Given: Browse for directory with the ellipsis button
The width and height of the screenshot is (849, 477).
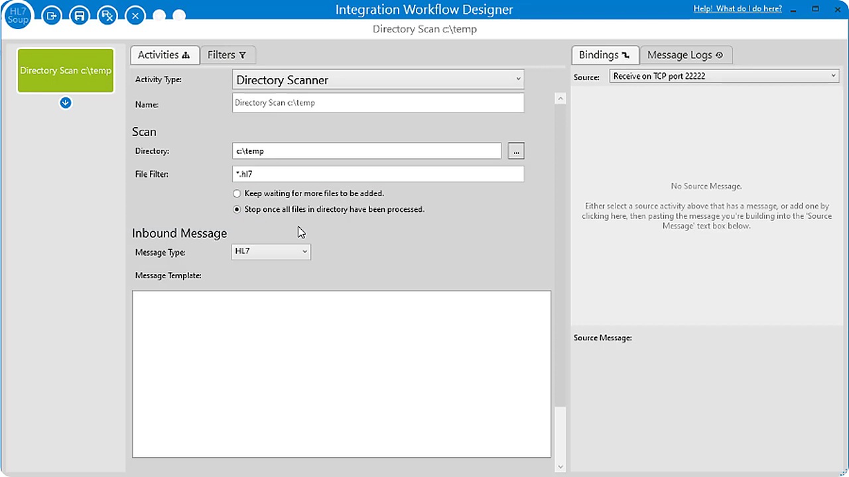Looking at the screenshot, I should pyautogui.click(x=516, y=151).
